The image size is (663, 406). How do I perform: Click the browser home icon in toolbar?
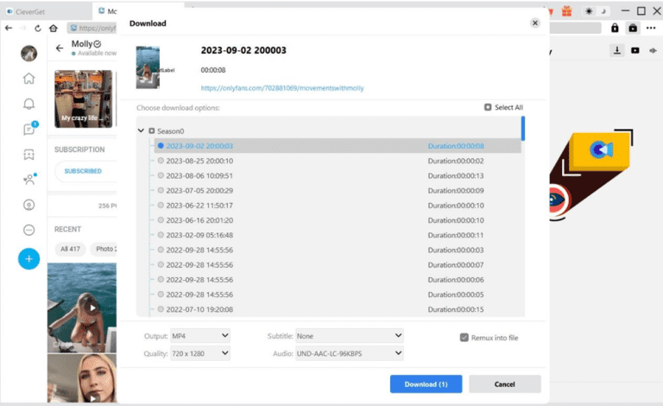[55, 28]
